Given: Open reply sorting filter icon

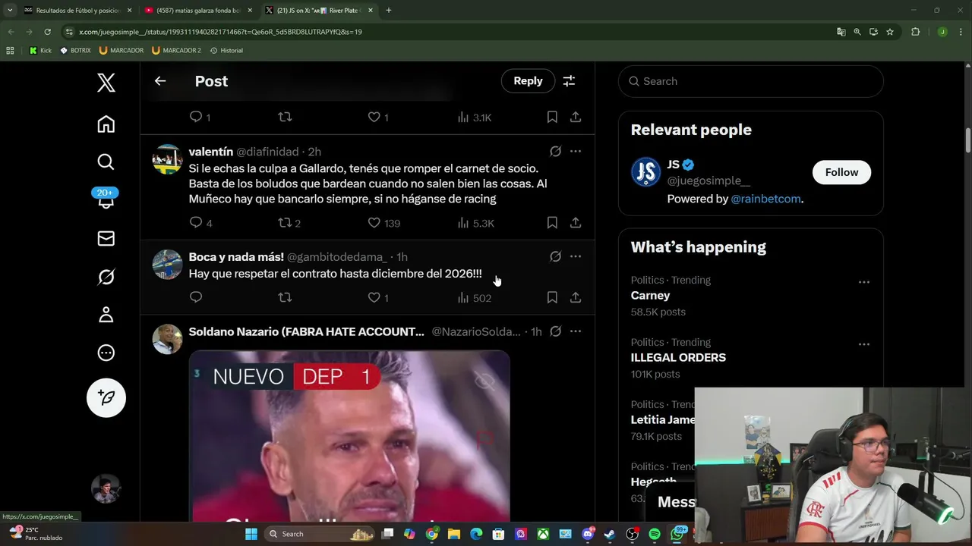Looking at the screenshot, I should tap(569, 81).
